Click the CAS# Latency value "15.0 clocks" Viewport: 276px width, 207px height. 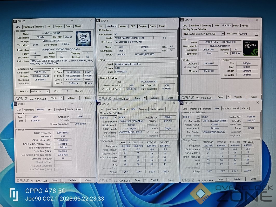(x=63, y=140)
